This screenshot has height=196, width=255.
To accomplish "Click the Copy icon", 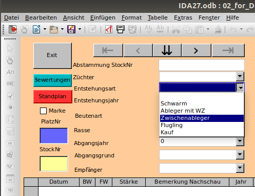I will (x=188, y=29).
